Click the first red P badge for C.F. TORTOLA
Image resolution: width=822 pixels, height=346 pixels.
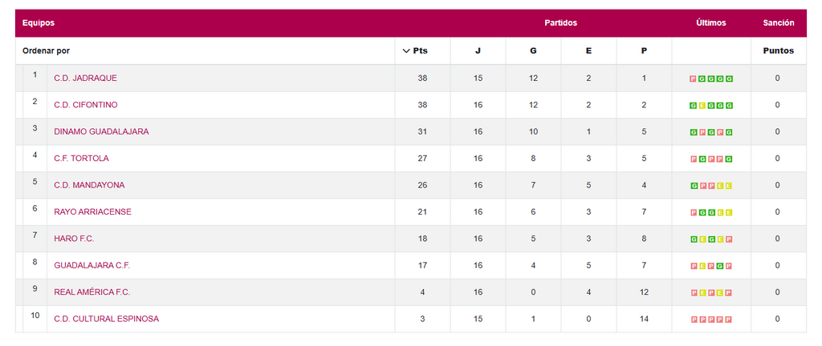(693, 159)
